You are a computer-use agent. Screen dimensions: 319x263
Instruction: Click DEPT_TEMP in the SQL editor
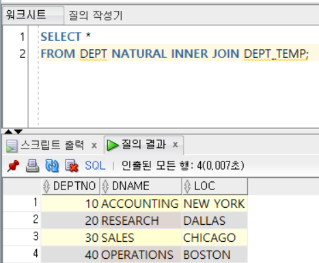[x=275, y=54]
